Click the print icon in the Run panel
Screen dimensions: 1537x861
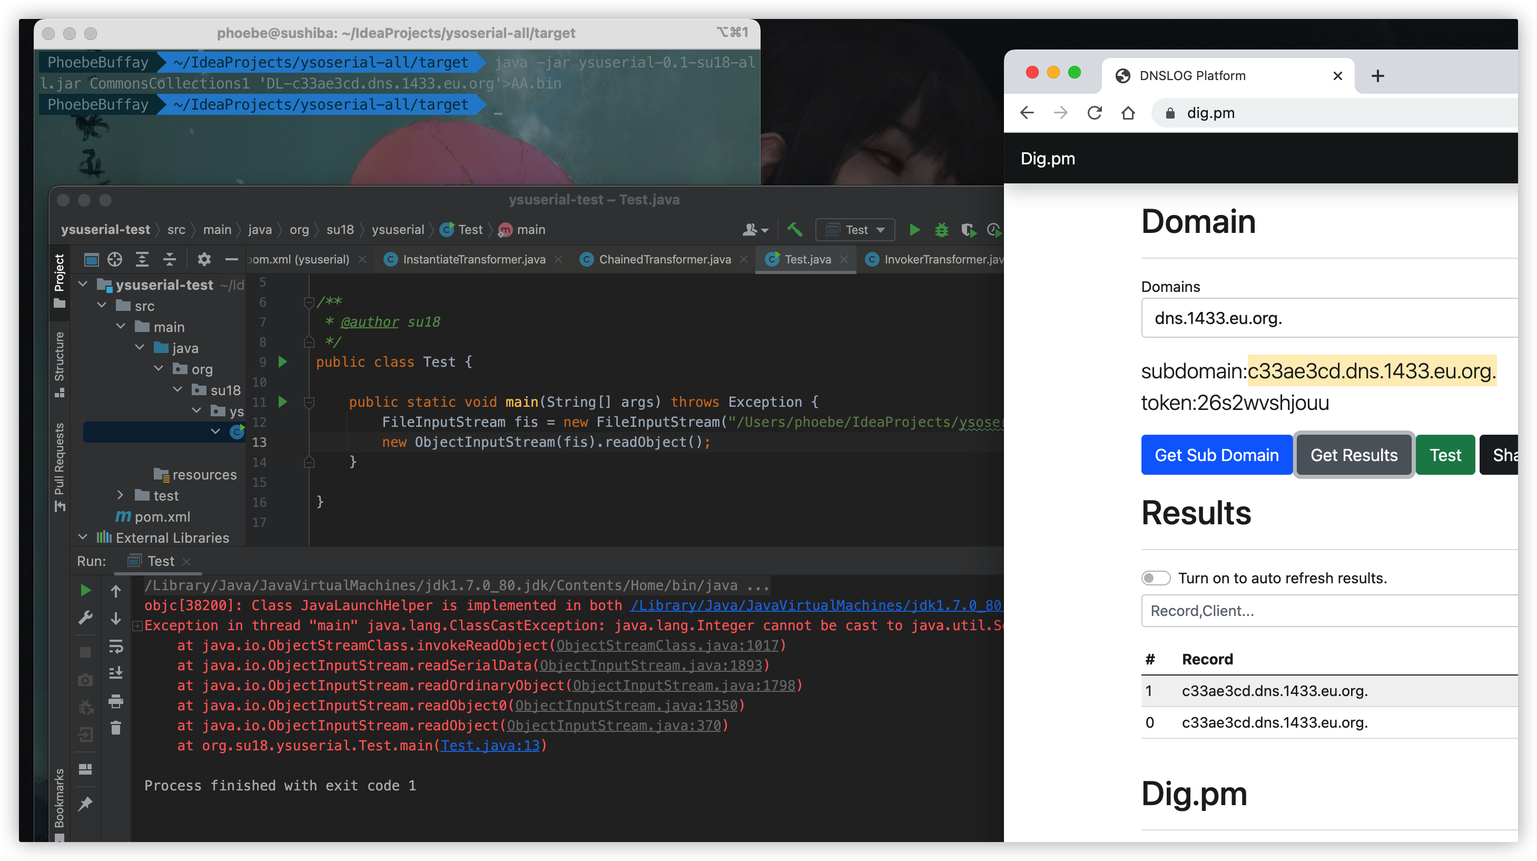coord(116,701)
